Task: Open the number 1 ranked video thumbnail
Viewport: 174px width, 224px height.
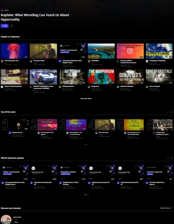Action: [x=19, y=125]
